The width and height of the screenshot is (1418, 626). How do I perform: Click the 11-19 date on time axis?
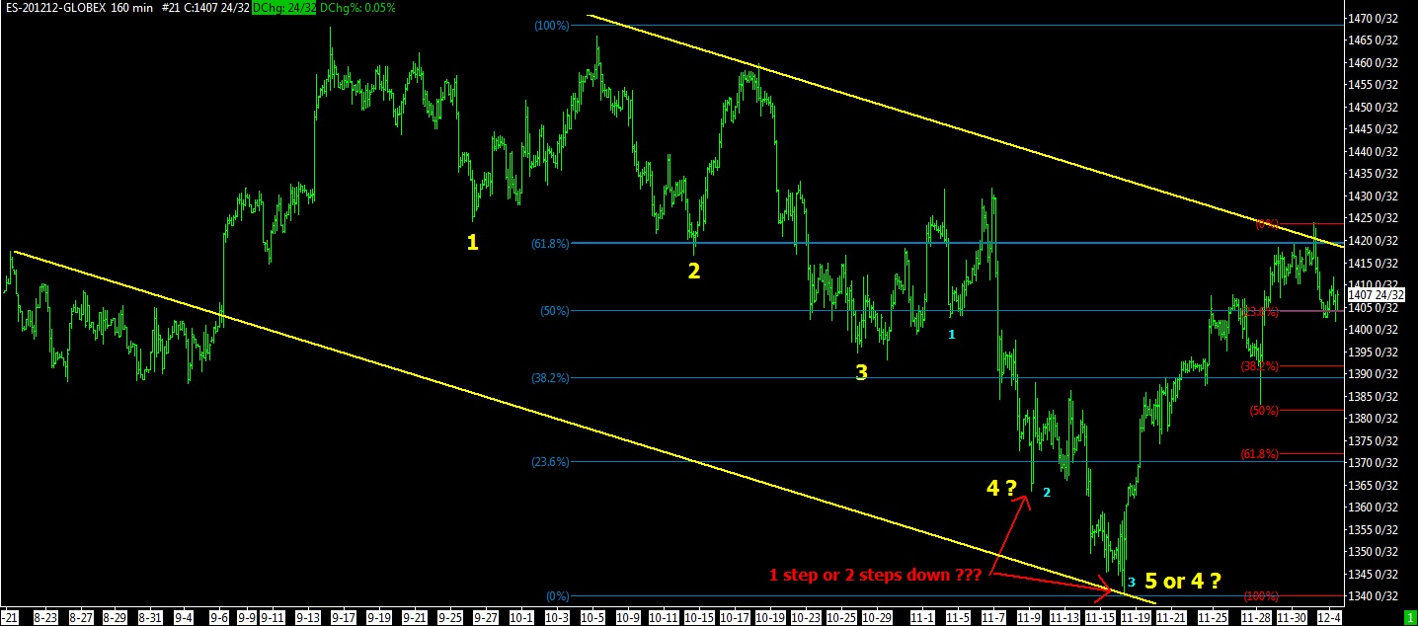pos(1135,617)
